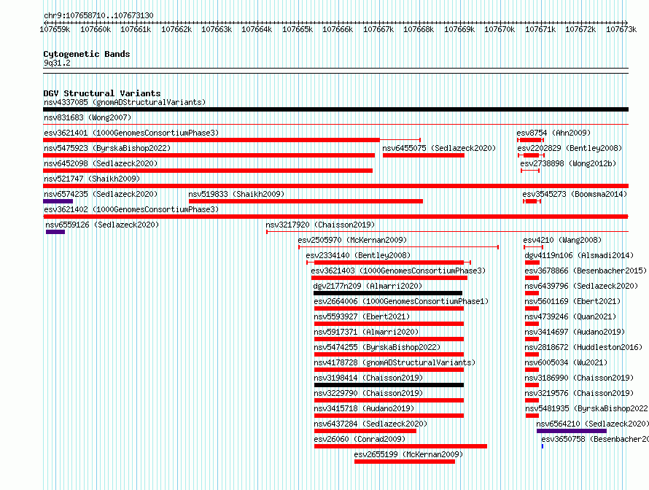Select the nsv521747 (Shaikh2009) label

pos(92,179)
